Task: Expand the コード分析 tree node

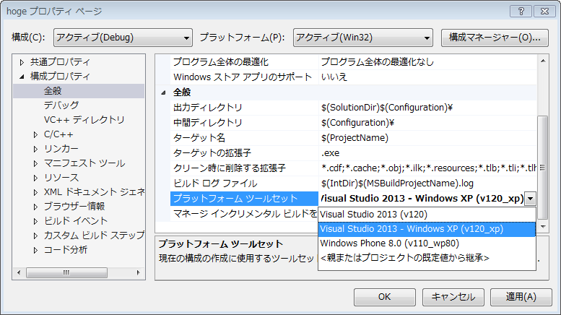Action: point(35,250)
